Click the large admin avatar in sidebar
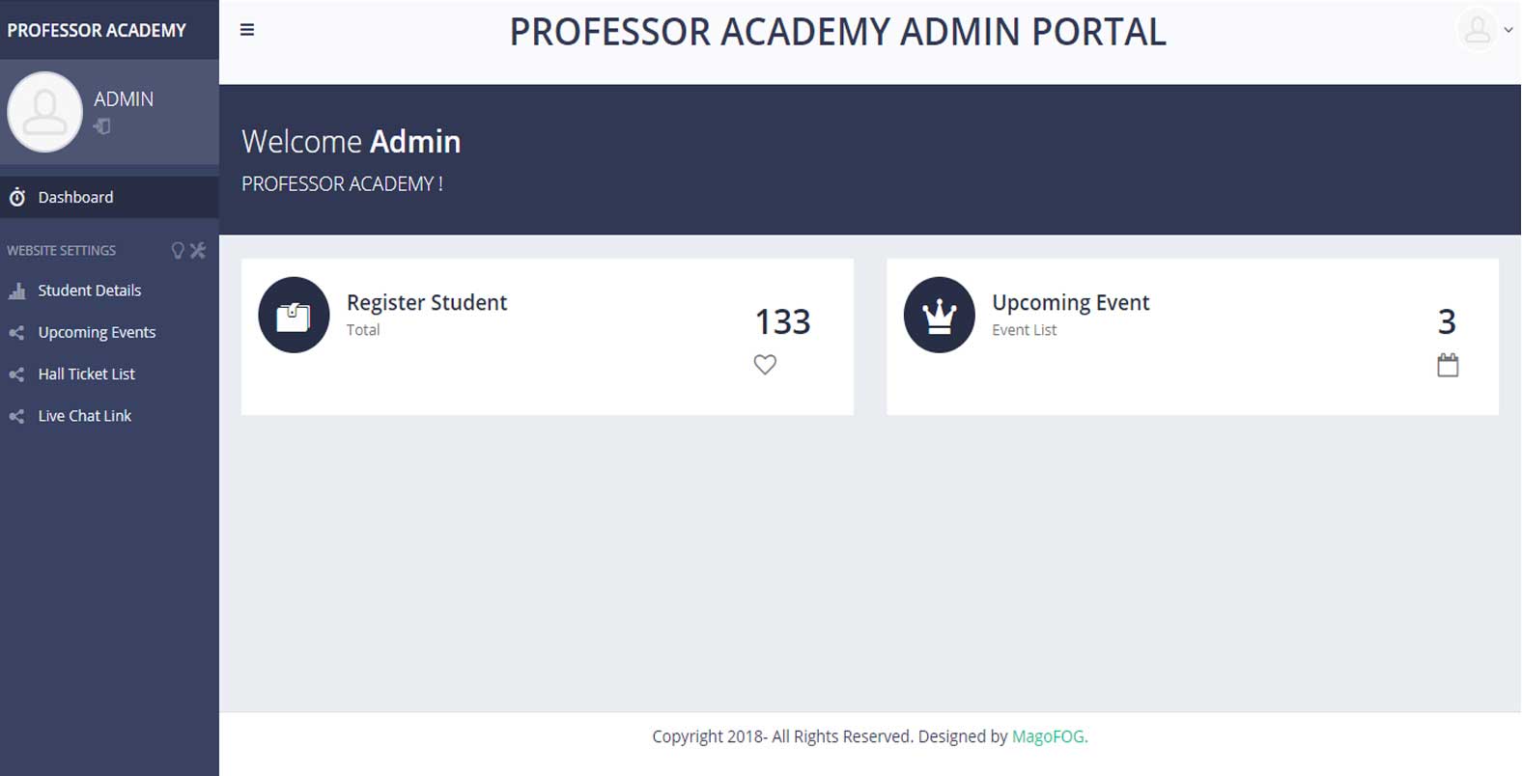 [44, 112]
